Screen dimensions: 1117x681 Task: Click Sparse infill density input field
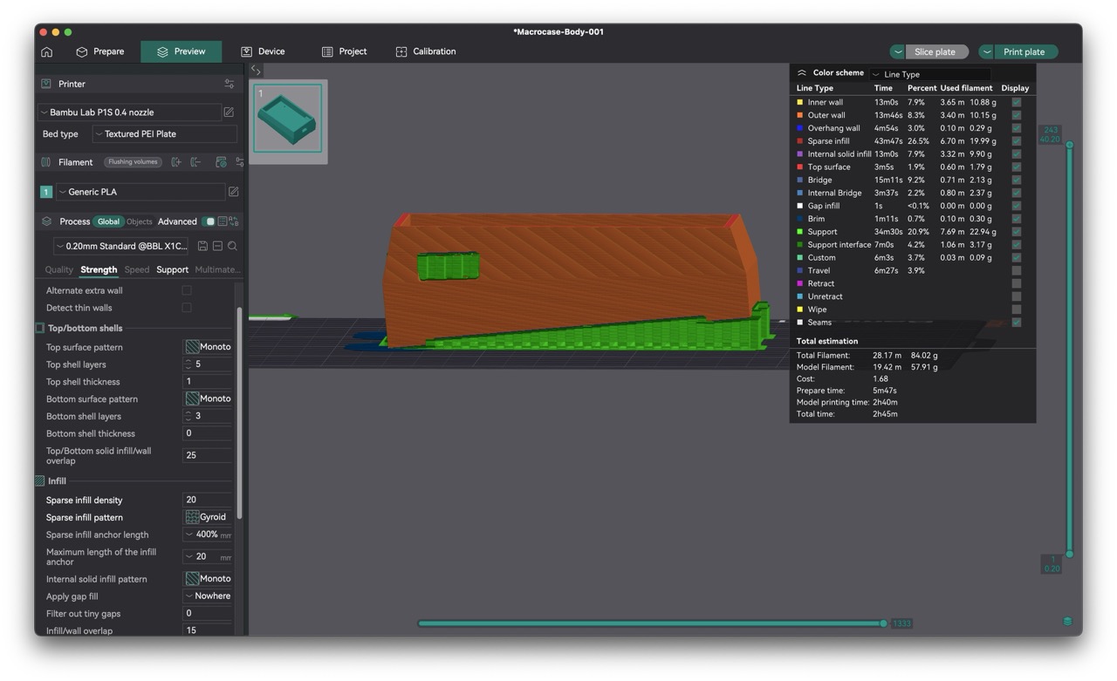point(208,501)
